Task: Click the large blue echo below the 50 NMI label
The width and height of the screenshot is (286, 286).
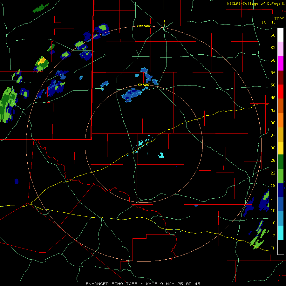Action: (x=132, y=95)
